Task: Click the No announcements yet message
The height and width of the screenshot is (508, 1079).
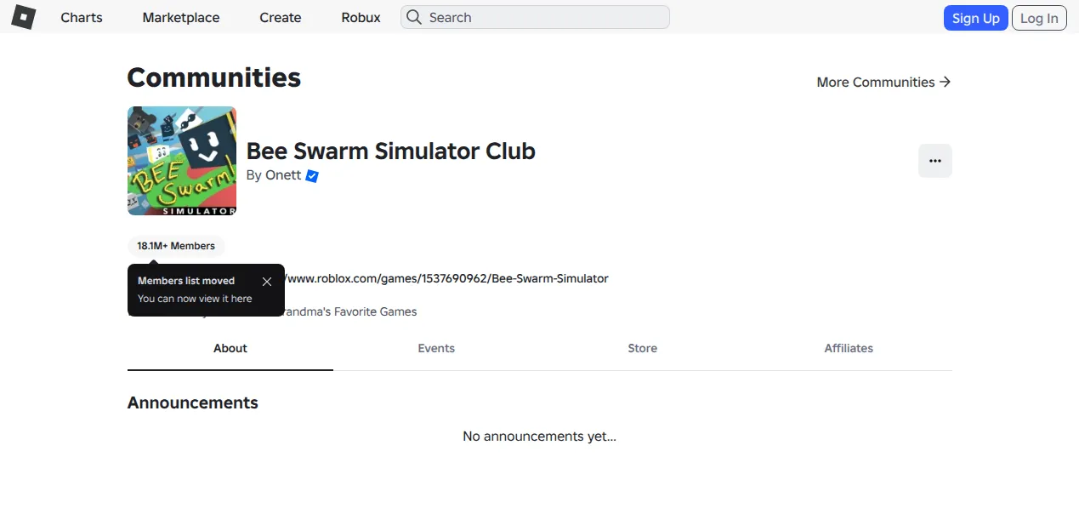Action: (x=539, y=437)
